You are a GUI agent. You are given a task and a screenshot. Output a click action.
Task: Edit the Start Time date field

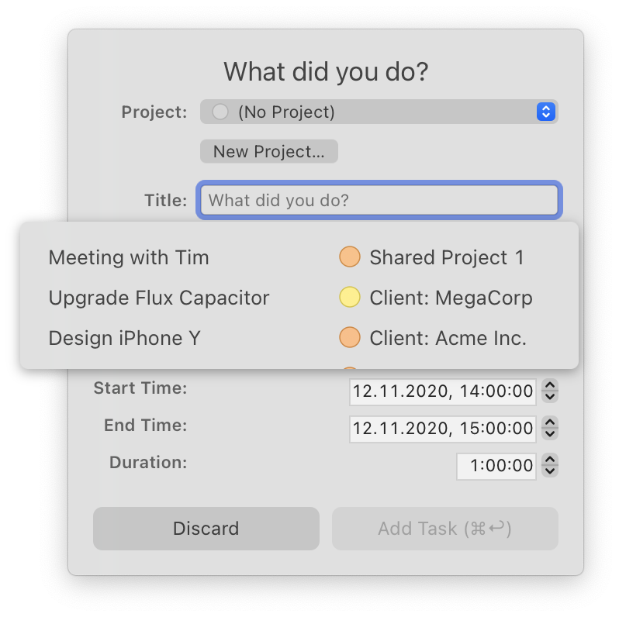(x=442, y=391)
